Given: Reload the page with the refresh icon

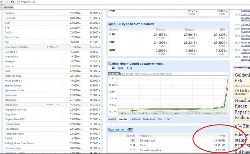Looking at the screenshot, I should point(12,2).
